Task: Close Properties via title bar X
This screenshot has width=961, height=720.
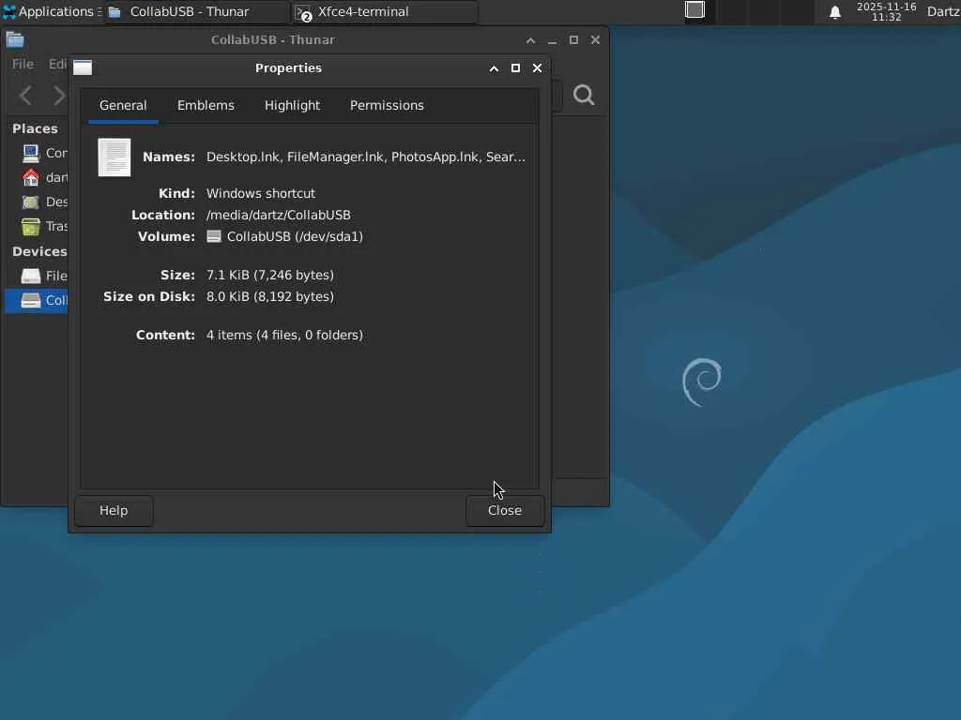Action: pos(538,67)
